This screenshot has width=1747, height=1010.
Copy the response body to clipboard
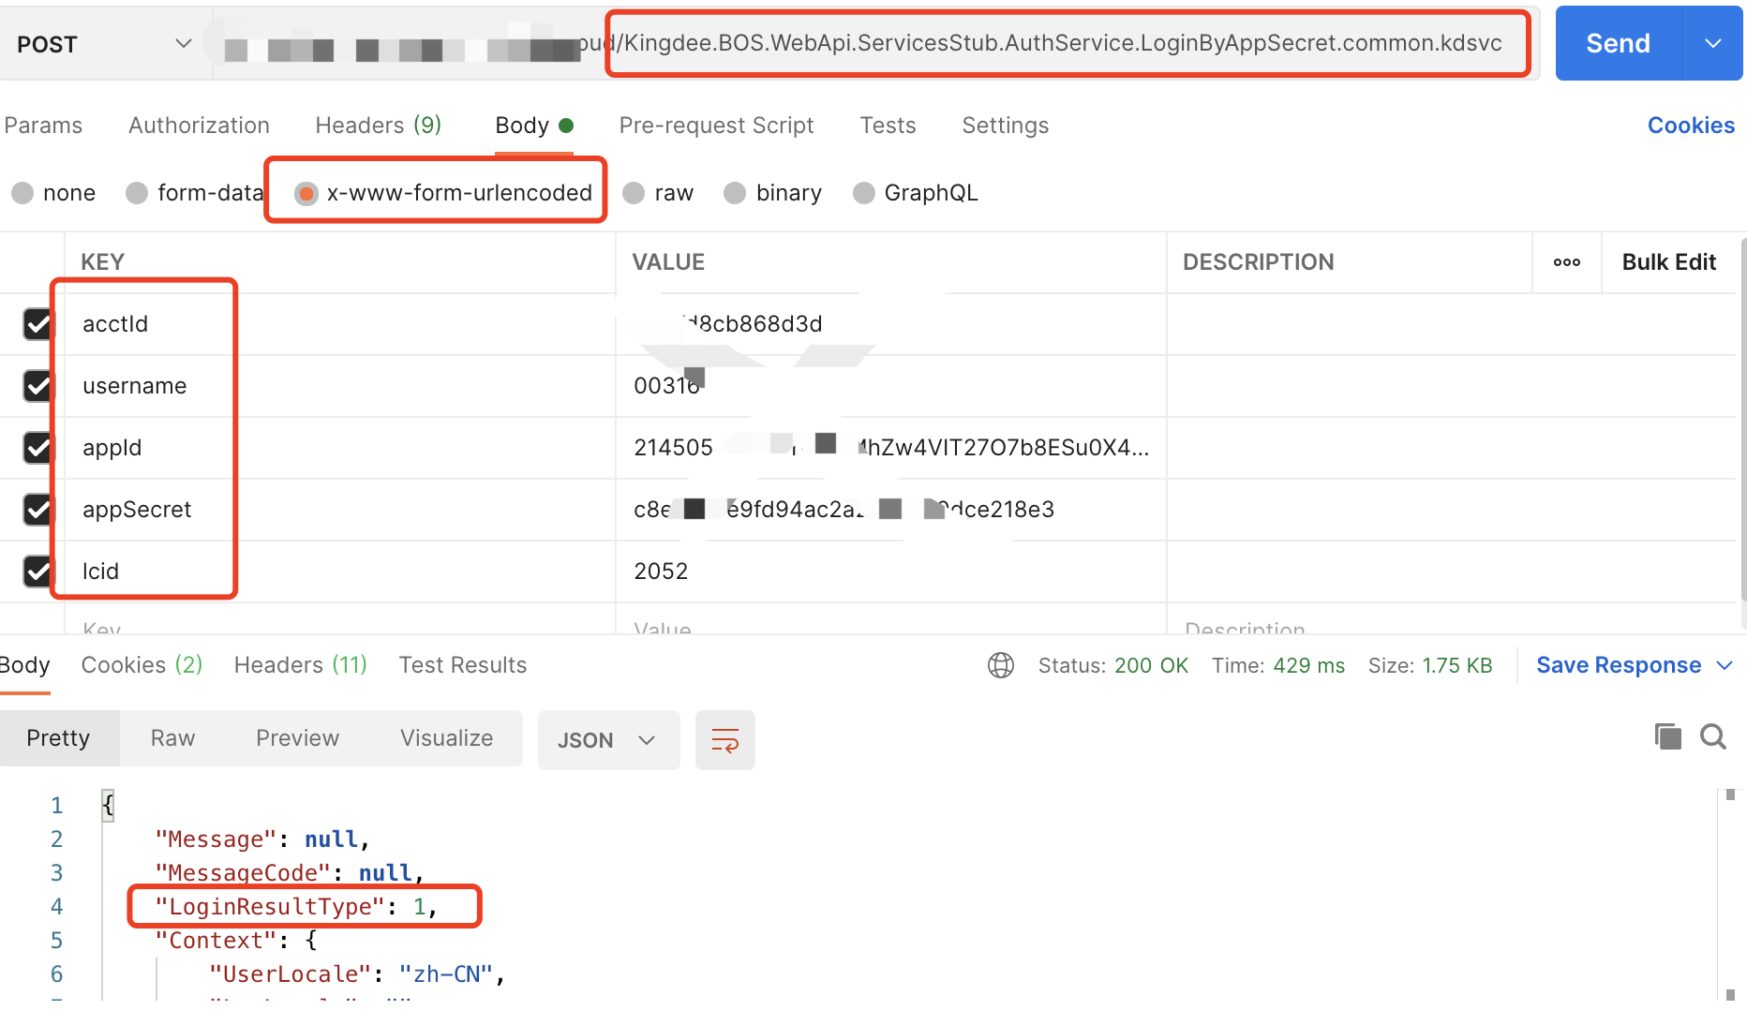[1667, 737]
